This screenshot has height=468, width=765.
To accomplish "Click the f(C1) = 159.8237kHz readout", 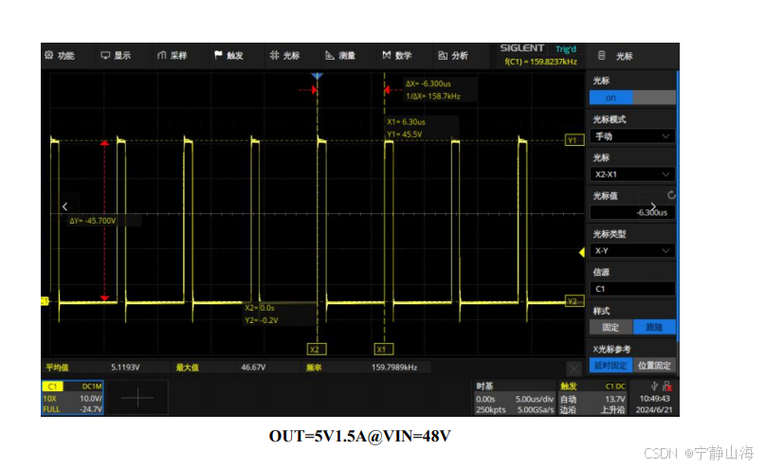I will 541,62.
